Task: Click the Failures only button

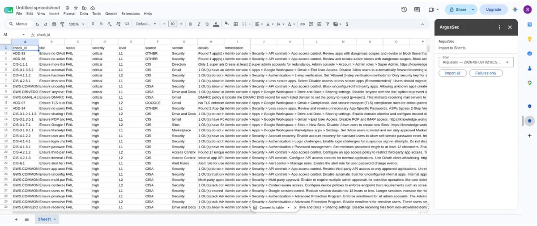Action: point(486,73)
